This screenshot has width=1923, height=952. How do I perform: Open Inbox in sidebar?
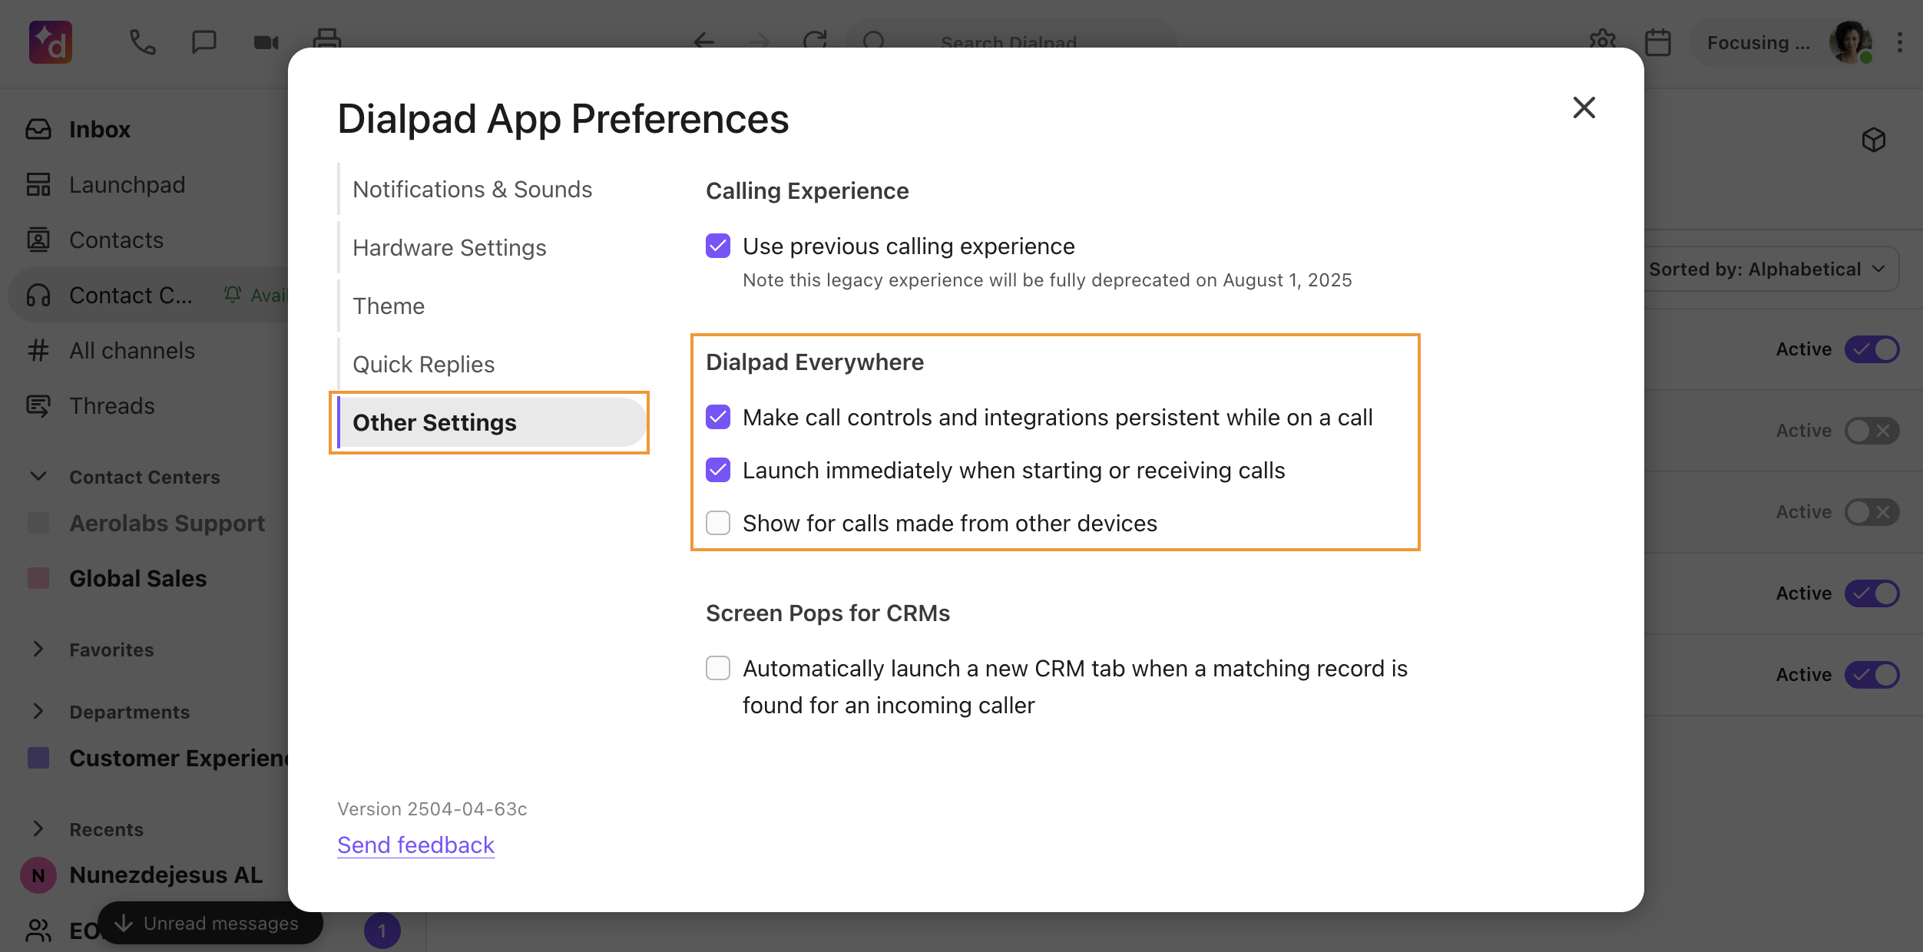(x=100, y=129)
